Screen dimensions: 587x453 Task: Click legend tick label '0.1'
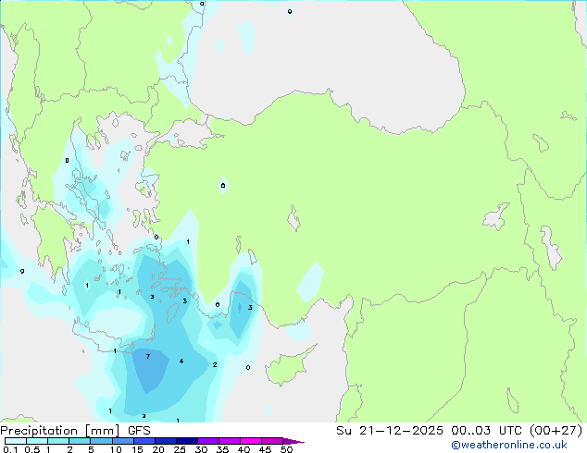click(10, 449)
